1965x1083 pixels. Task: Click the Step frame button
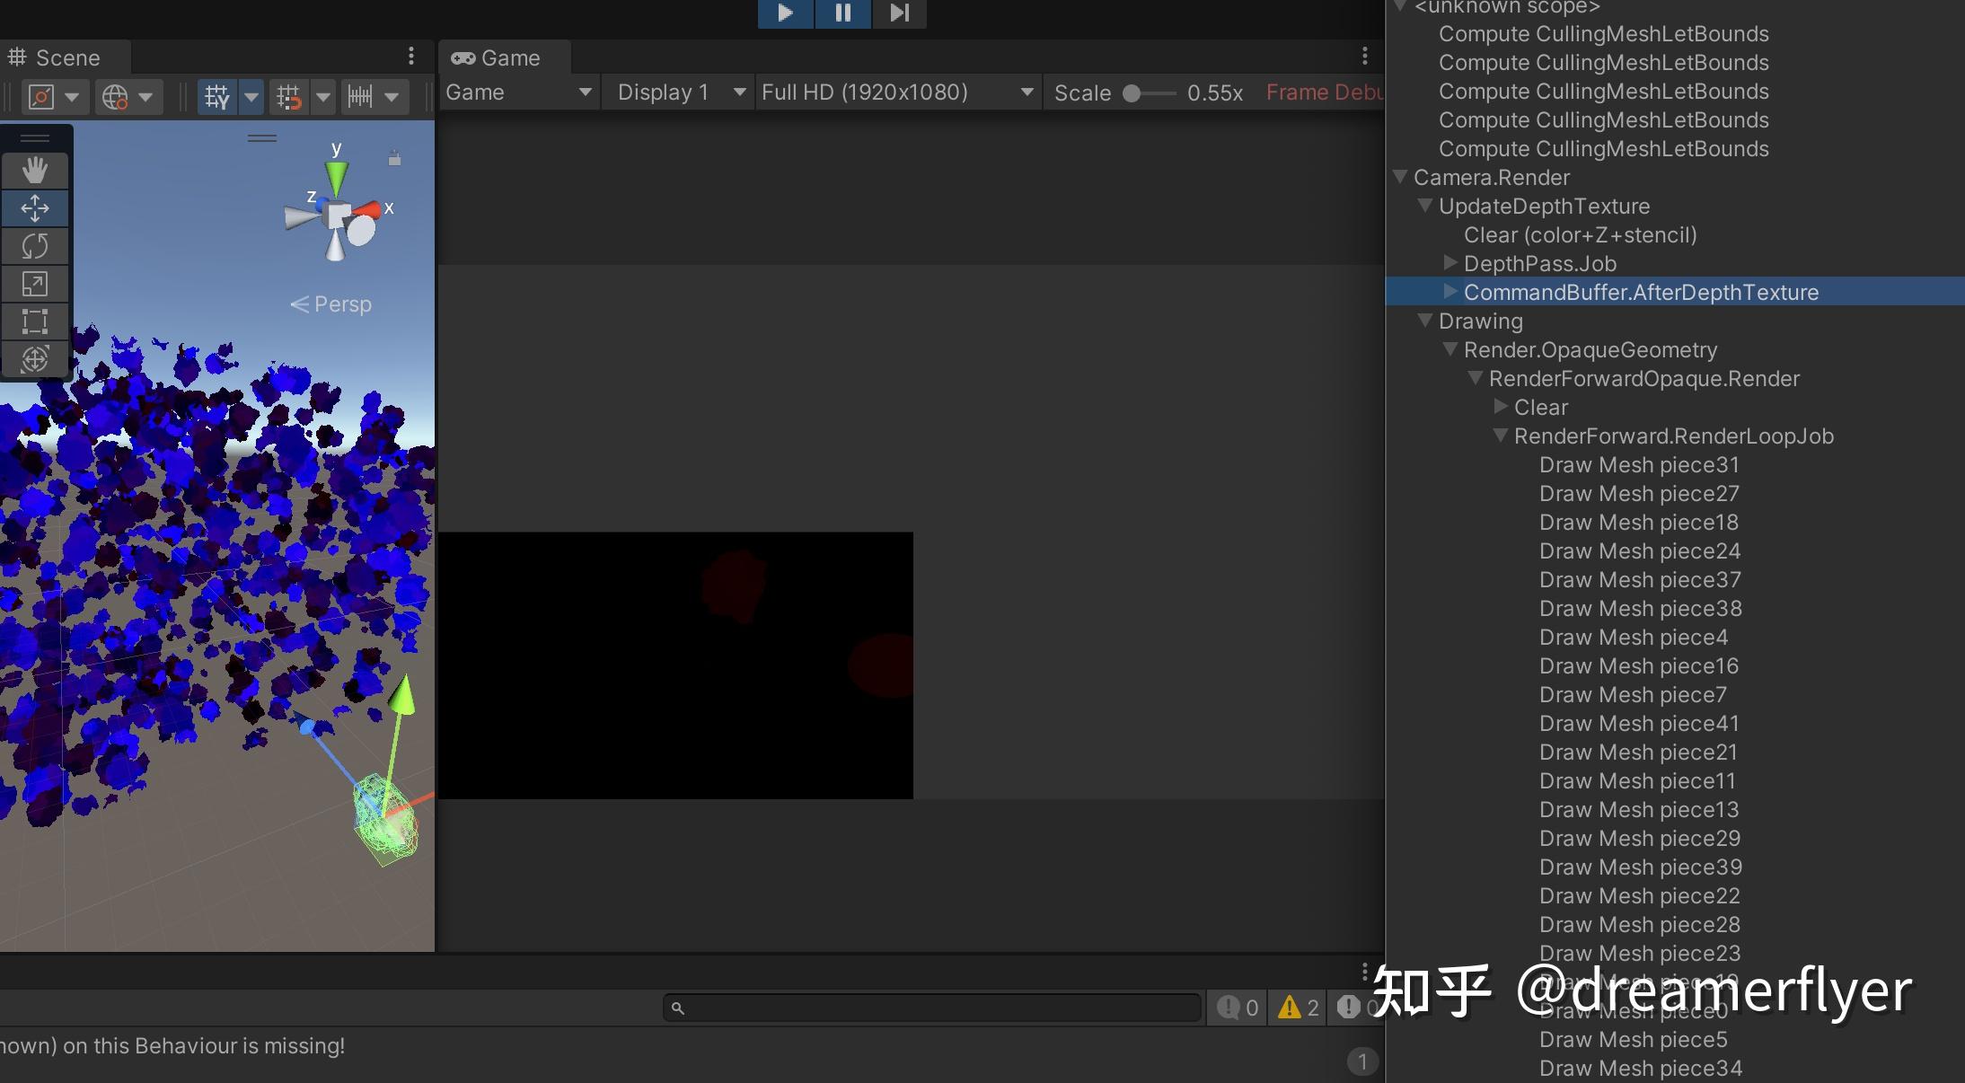(x=898, y=13)
